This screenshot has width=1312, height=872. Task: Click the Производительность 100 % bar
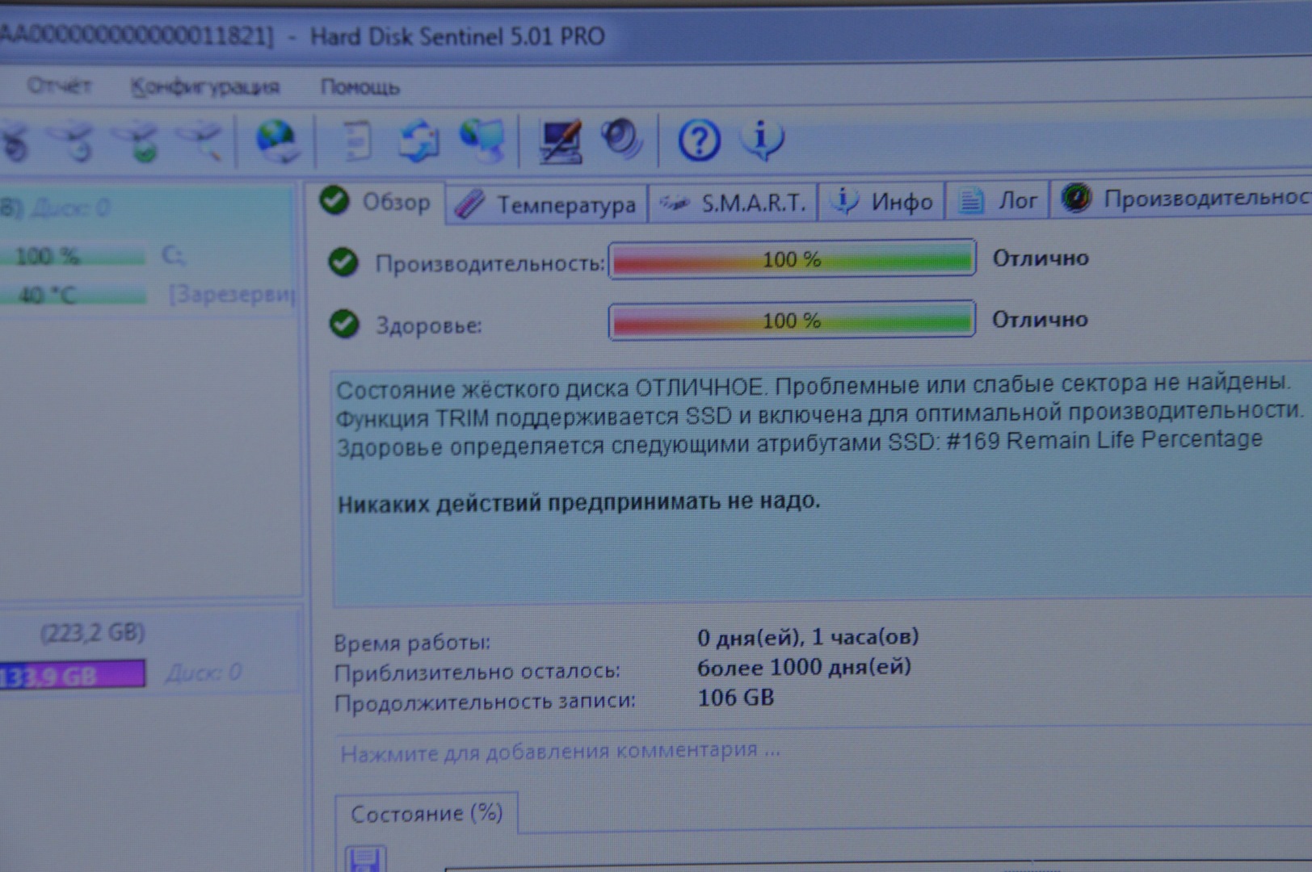tap(792, 259)
